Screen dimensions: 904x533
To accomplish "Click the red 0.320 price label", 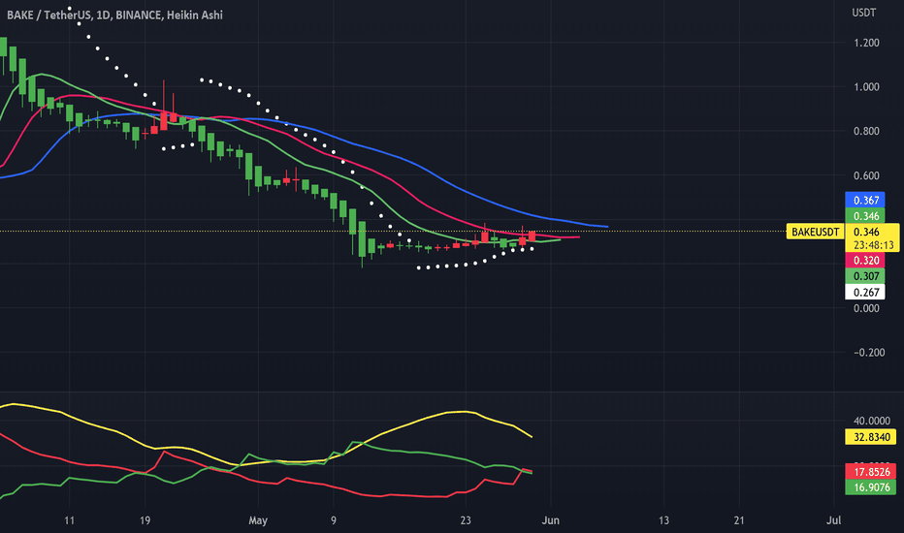I will coord(866,261).
